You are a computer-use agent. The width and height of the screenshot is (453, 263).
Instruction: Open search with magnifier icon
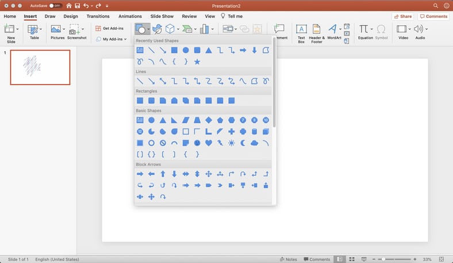(436, 6)
